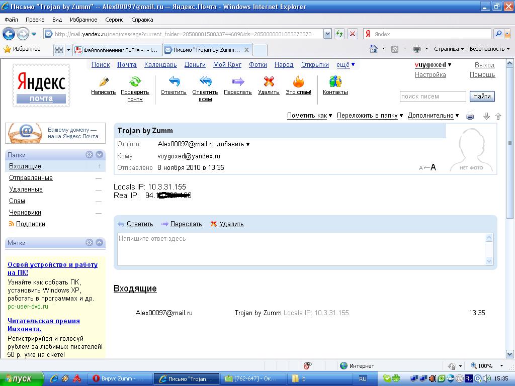Viewport: 515px width, 386px height.
Task: Open Контакты people icon
Action: point(335,81)
